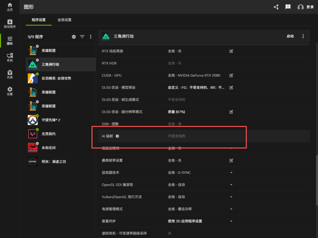Open the 主页 home icon in sidebar
This screenshot has width=318, height=238.
10,7
